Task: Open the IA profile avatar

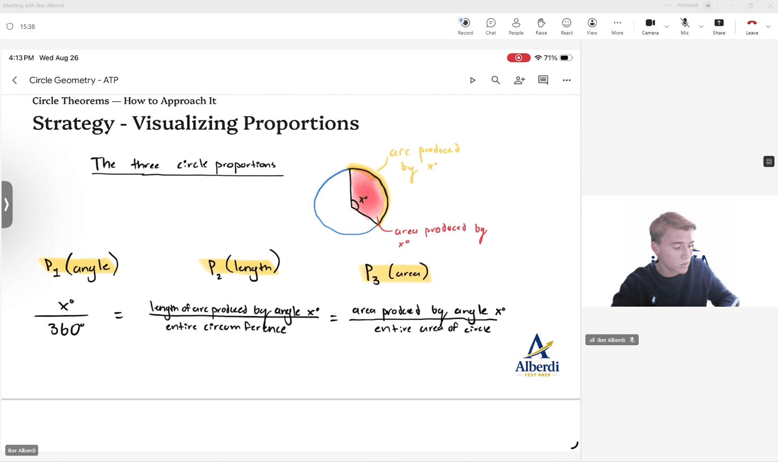Action: point(708,6)
